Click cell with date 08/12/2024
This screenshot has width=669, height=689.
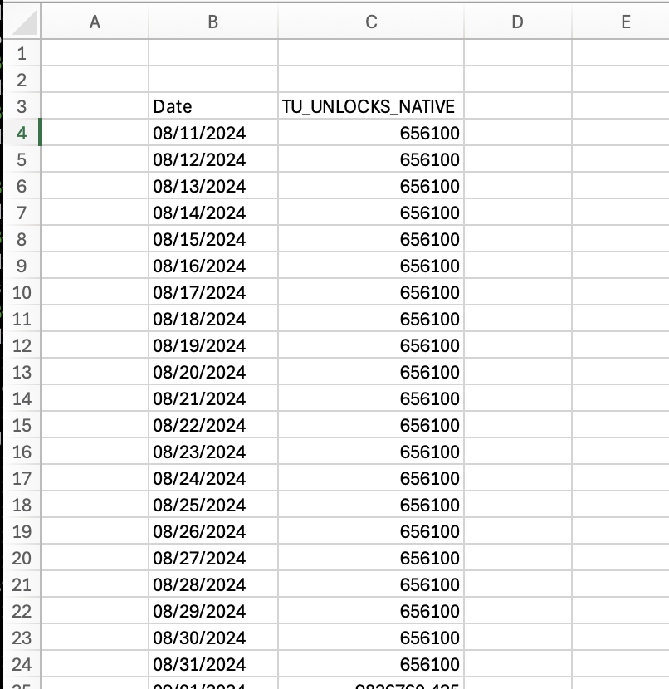pyautogui.click(x=213, y=159)
